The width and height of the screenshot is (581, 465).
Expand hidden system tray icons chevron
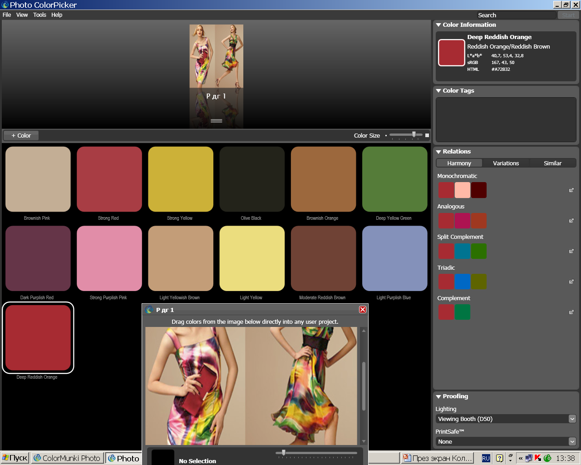click(x=521, y=458)
